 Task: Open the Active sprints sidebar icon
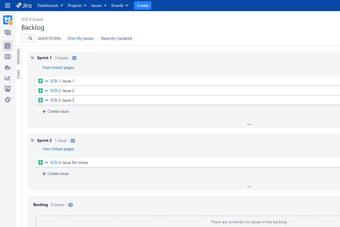click(7, 57)
